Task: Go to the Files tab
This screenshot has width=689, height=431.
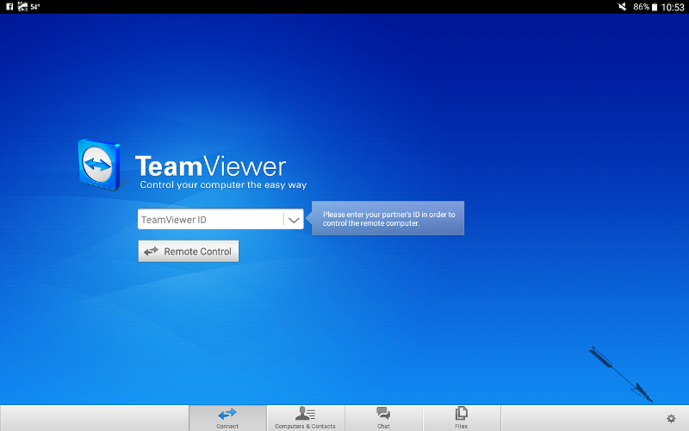Action: pyautogui.click(x=462, y=418)
